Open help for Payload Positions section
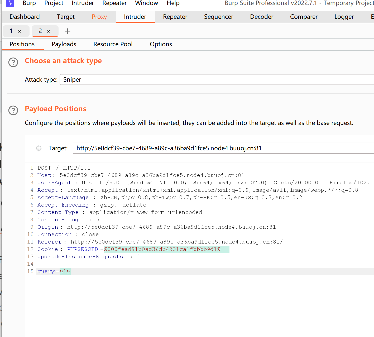 coord(13,110)
